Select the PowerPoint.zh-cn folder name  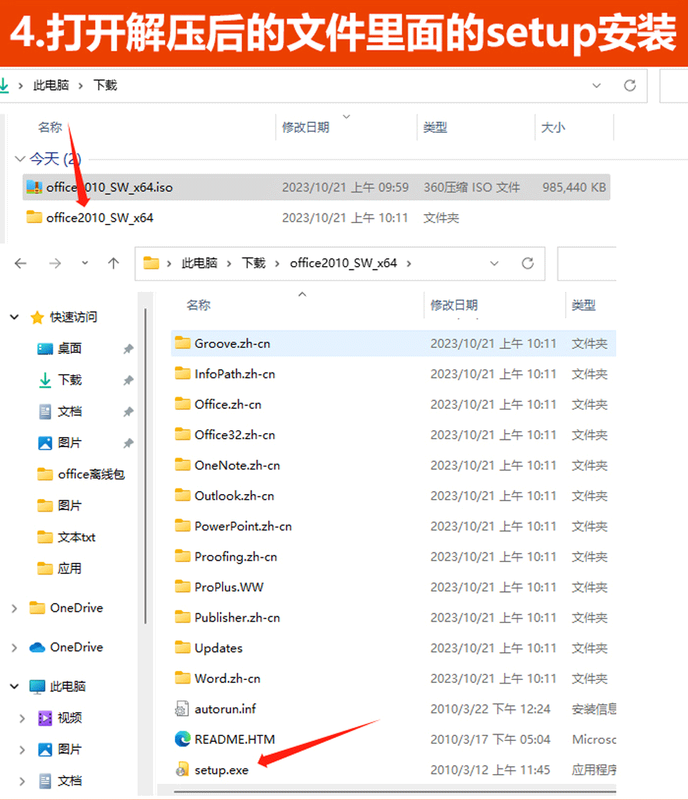[243, 526]
